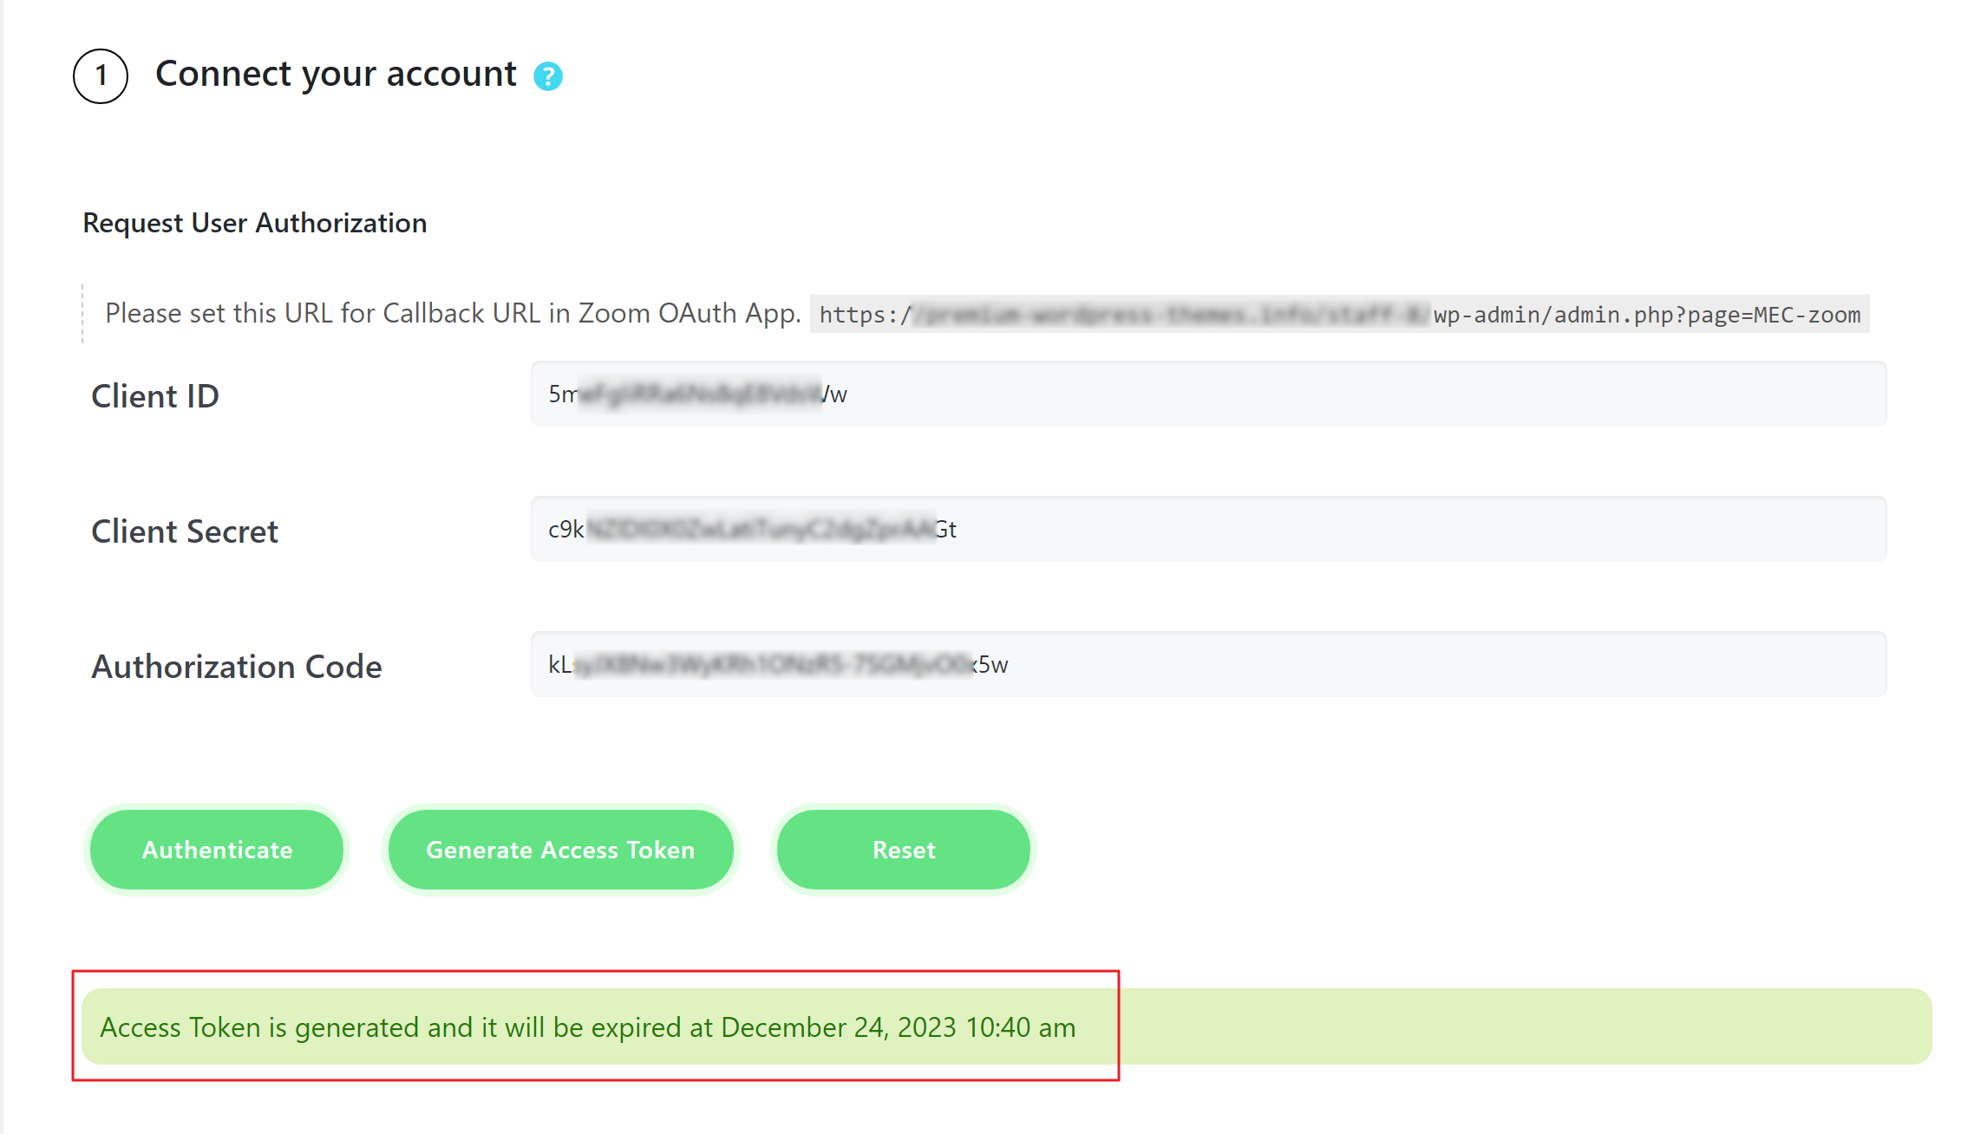The height and width of the screenshot is (1134, 1974).
Task: Click the Authorization Code label
Action: pyautogui.click(x=237, y=667)
